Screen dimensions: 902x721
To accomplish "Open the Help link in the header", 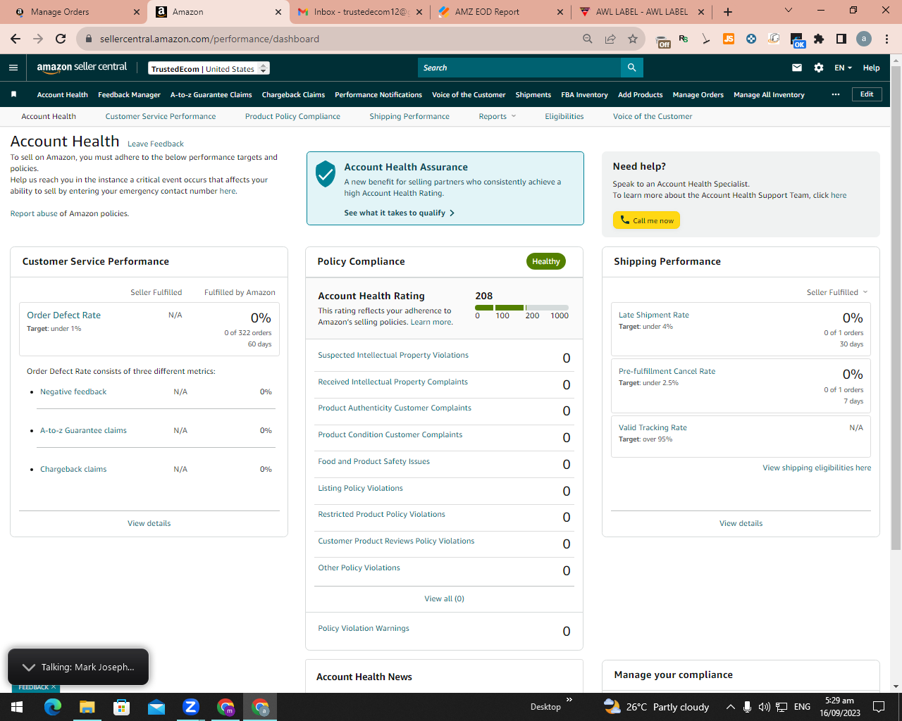I will pyautogui.click(x=871, y=68).
